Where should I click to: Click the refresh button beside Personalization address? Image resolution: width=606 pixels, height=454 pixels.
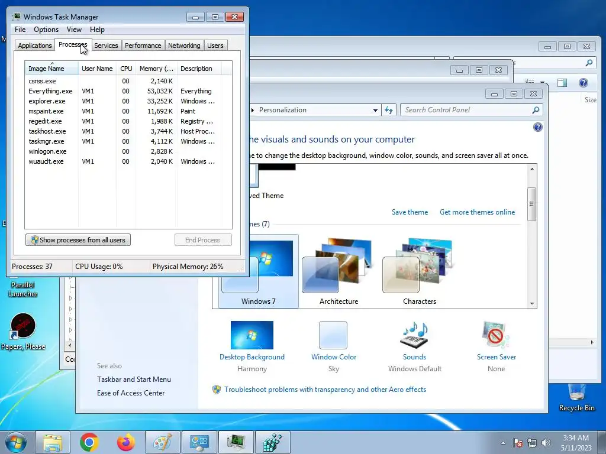[x=388, y=110]
